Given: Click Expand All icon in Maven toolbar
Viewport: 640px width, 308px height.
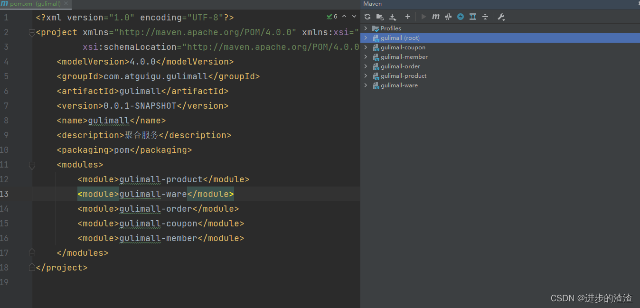Looking at the screenshot, I should click(473, 17).
